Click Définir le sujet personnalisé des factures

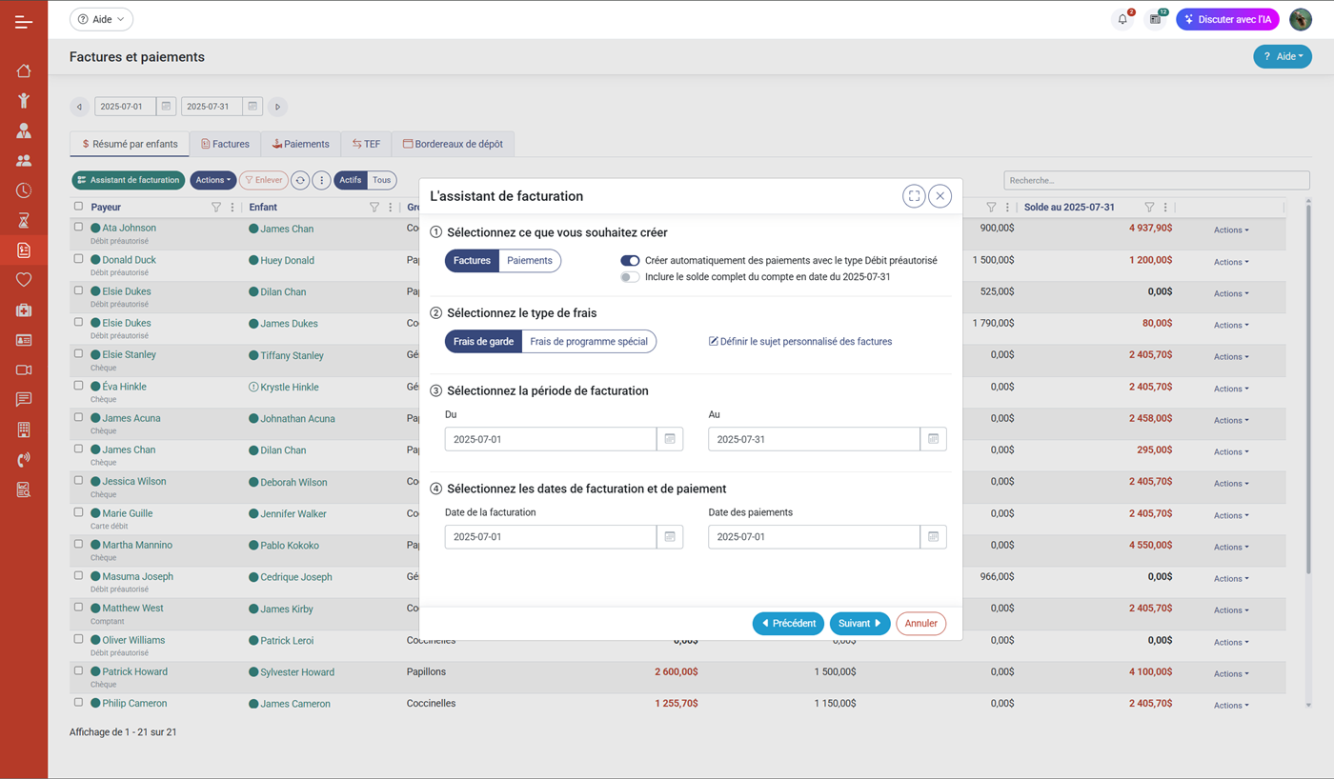click(800, 341)
